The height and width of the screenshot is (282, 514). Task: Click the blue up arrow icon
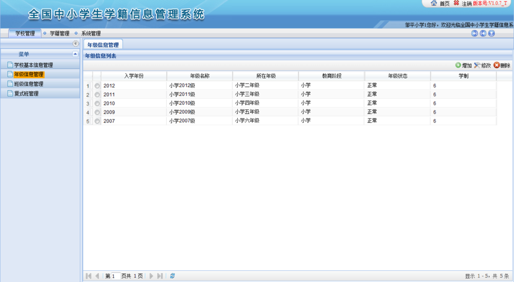point(491,33)
